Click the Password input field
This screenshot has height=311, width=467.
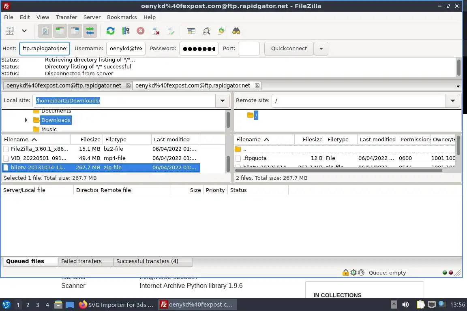[x=199, y=49]
